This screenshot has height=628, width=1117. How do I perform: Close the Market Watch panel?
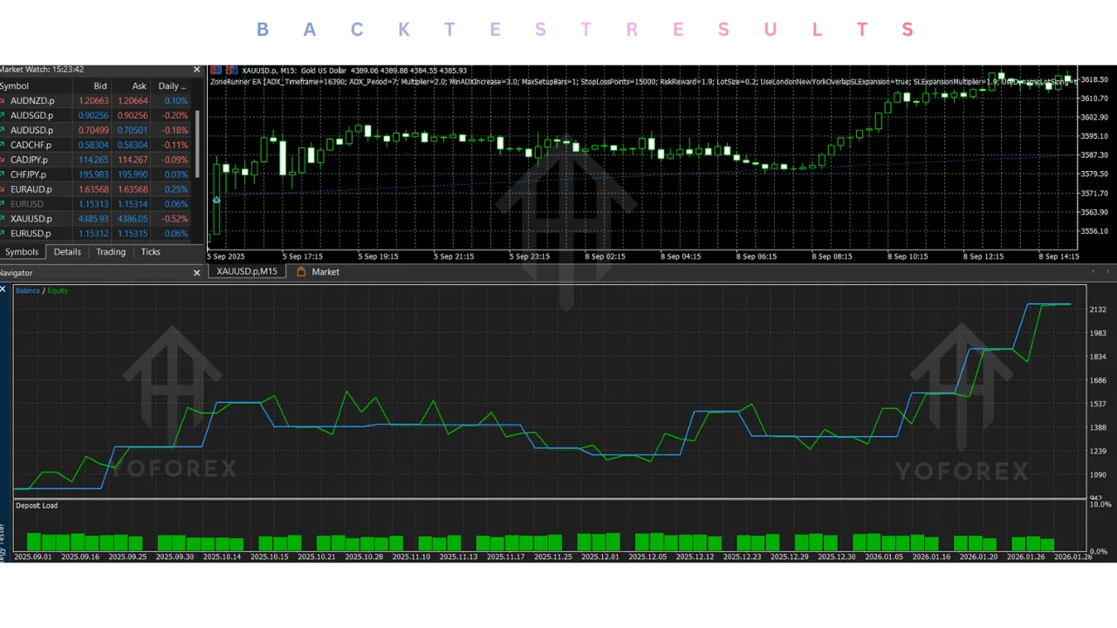[x=196, y=70]
